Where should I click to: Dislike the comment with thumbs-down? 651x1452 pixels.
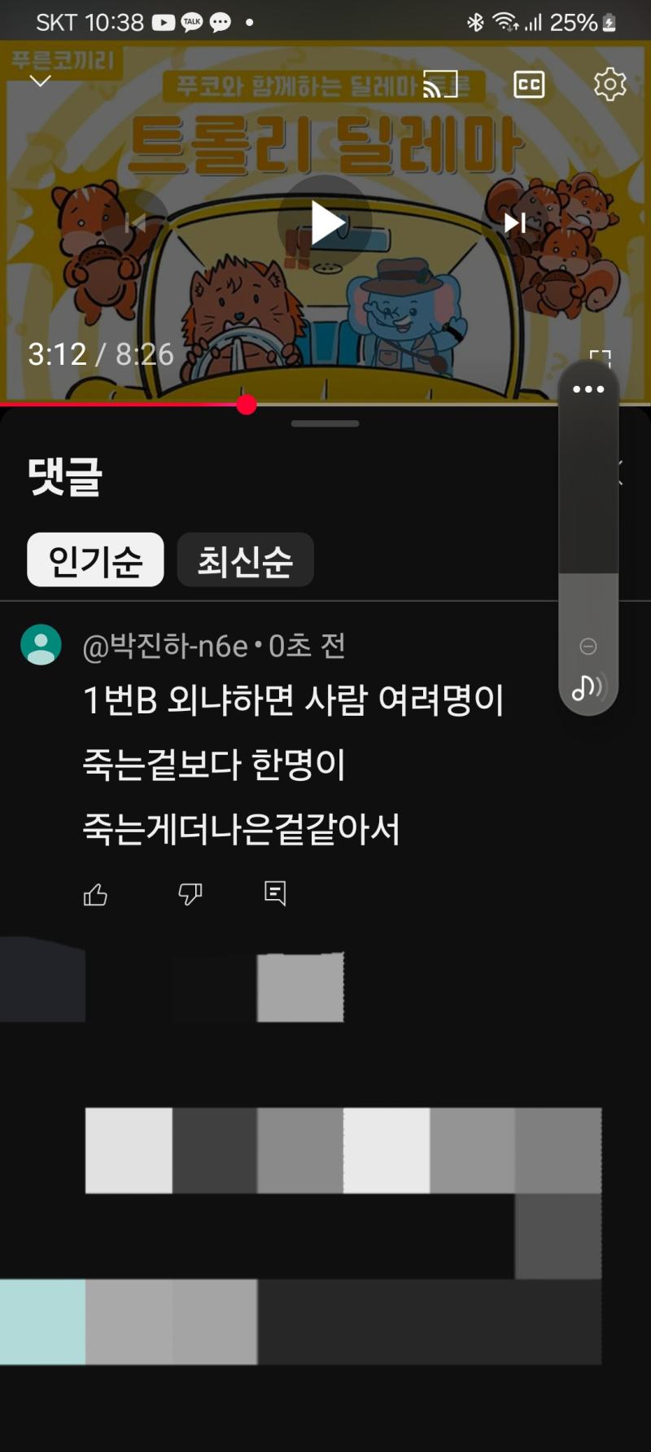(190, 895)
